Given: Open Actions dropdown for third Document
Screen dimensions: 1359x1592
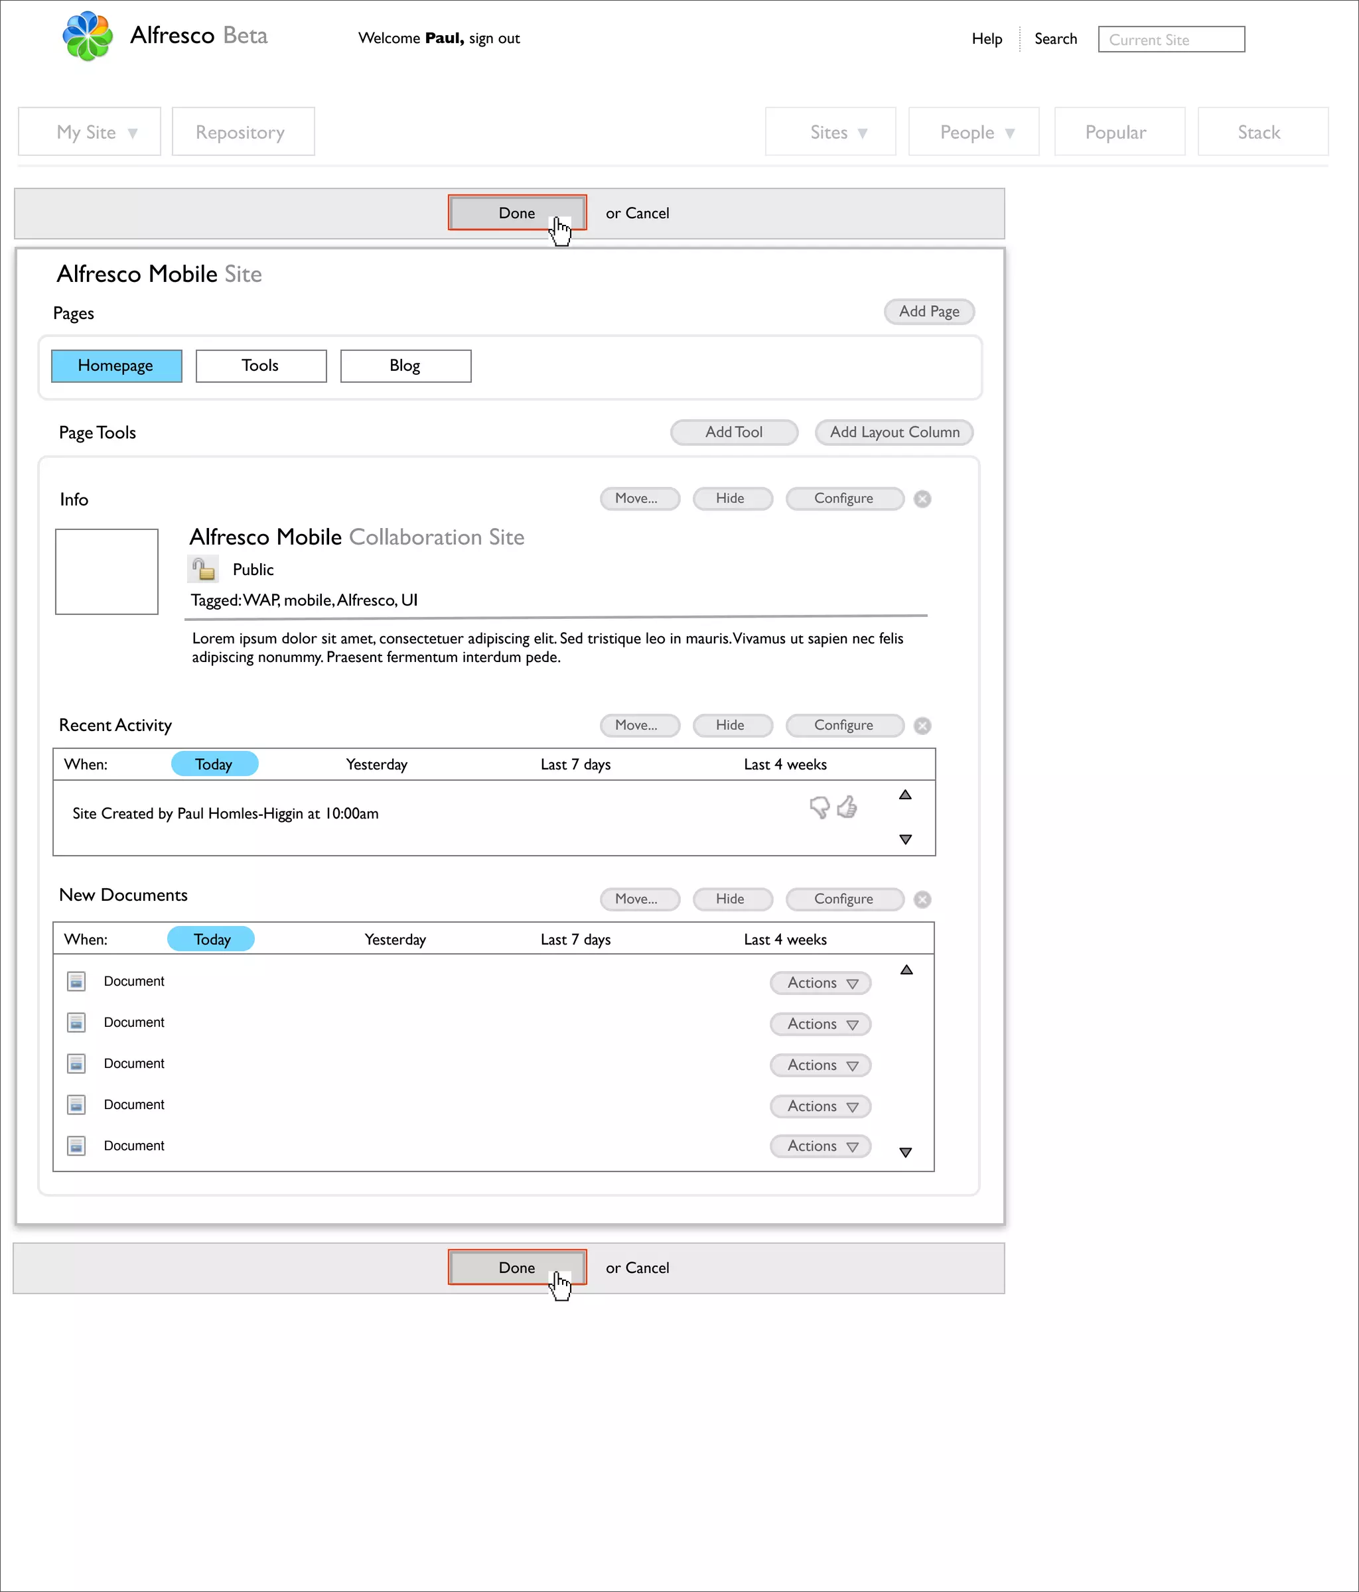Looking at the screenshot, I should click(x=821, y=1065).
